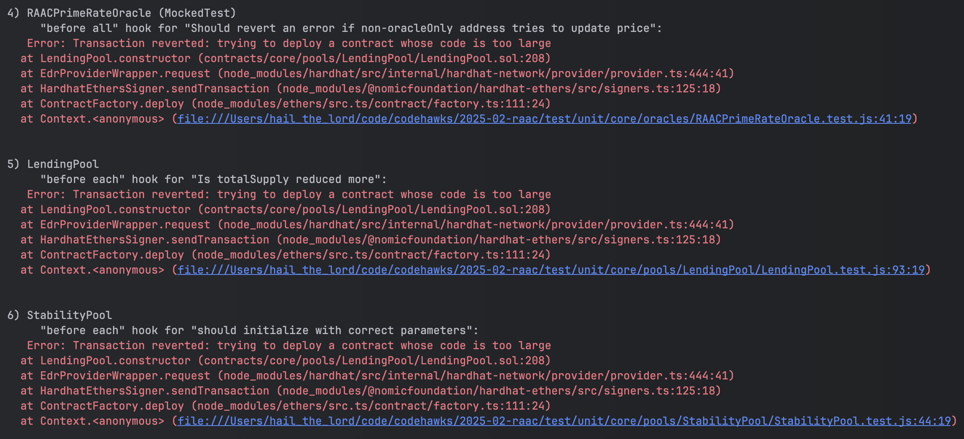Click the "before all" hook description line
Screen dimensions: 964x439
[x=351, y=29]
